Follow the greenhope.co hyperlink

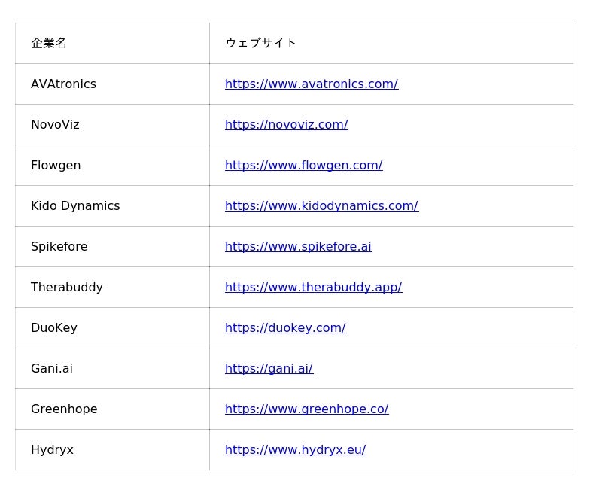point(306,409)
